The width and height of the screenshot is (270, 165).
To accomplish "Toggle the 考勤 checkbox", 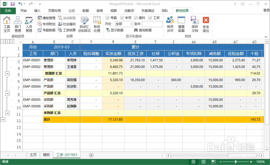I will [107, 18].
